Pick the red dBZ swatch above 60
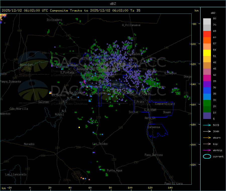The image size is (226, 191). coord(207,34)
